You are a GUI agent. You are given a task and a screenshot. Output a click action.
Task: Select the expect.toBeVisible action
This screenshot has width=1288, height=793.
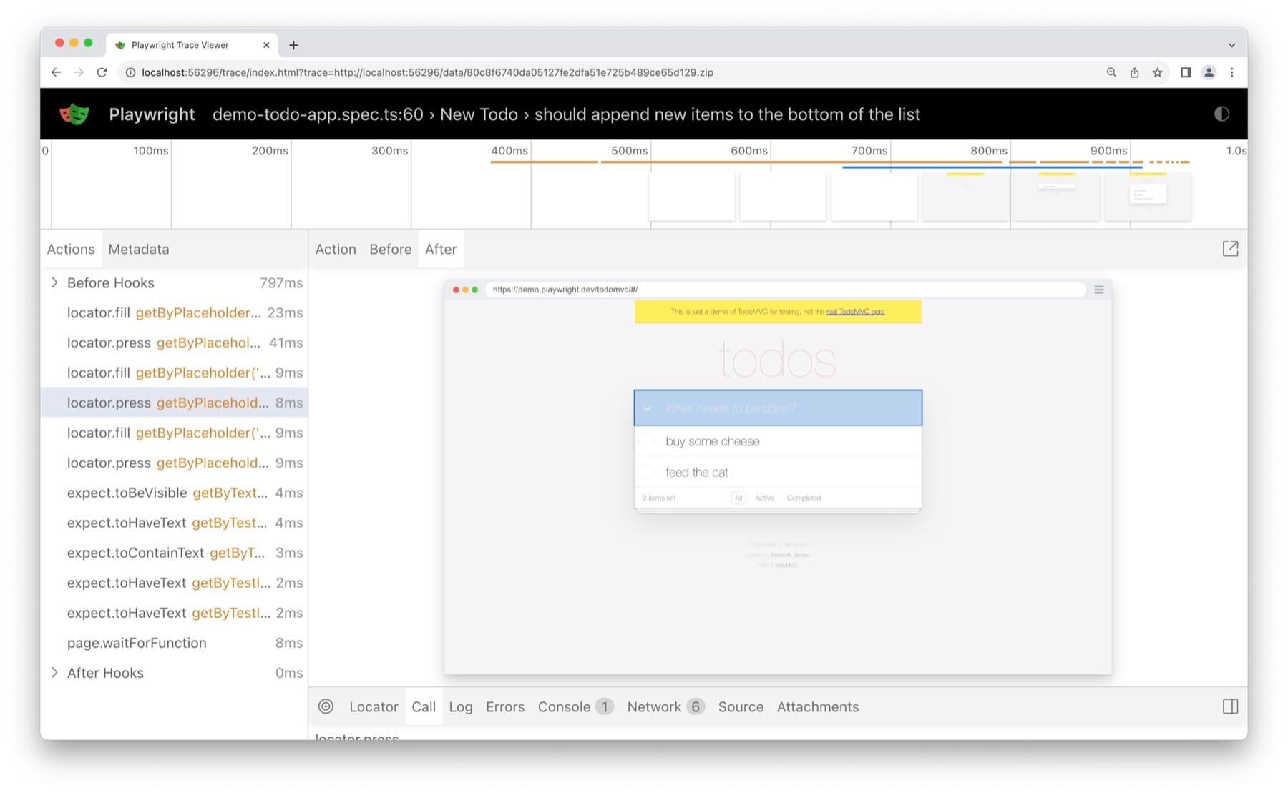[x=174, y=493]
